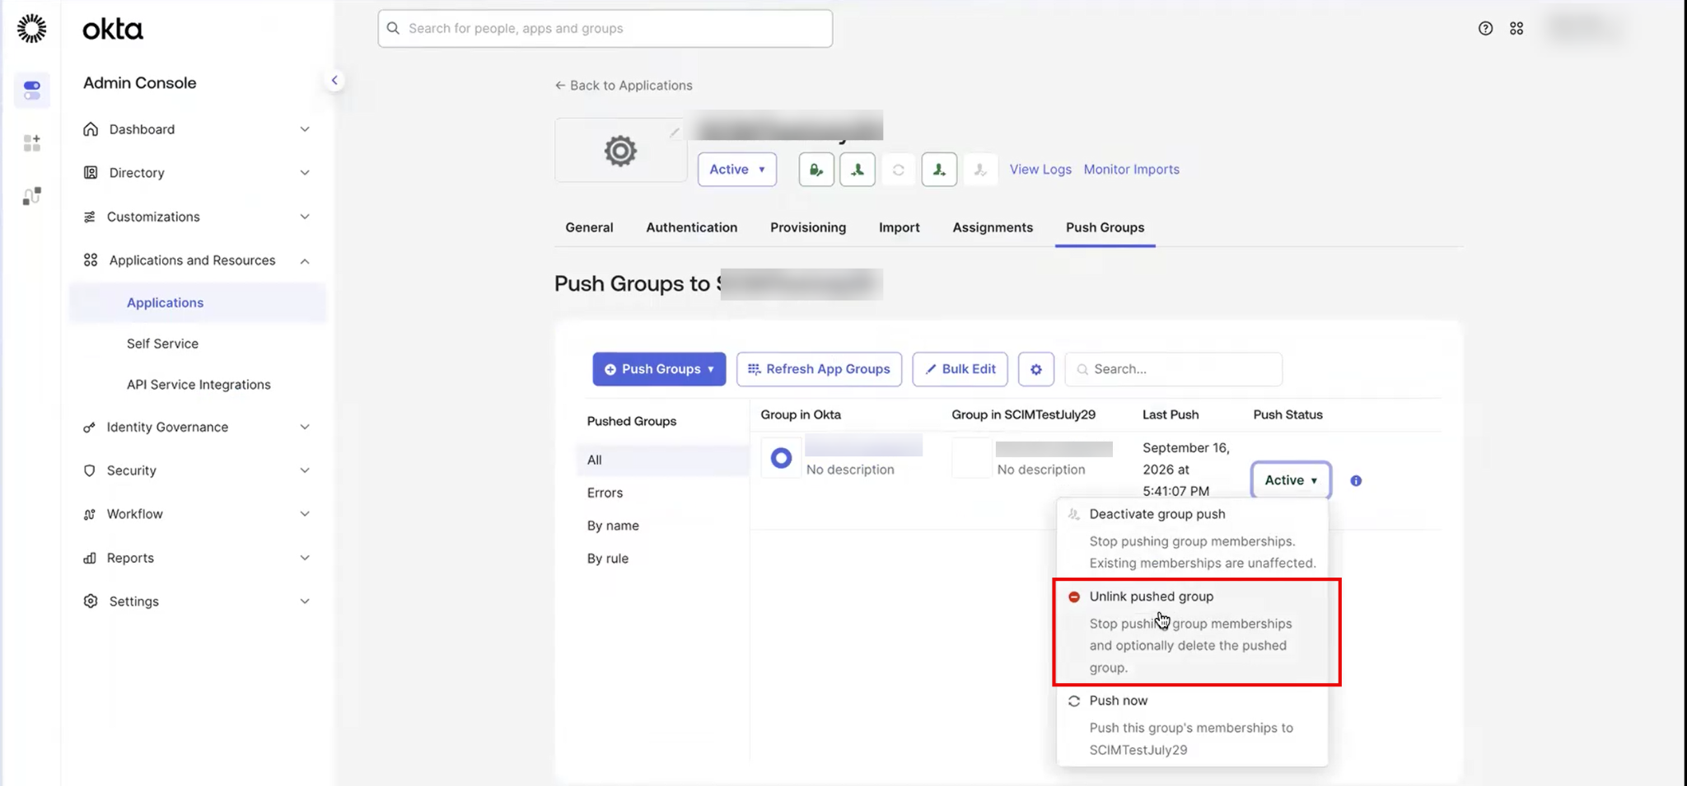Click the info icon beside Push Status
Image resolution: width=1687 pixels, height=786 pixels.
point(1356,480)
